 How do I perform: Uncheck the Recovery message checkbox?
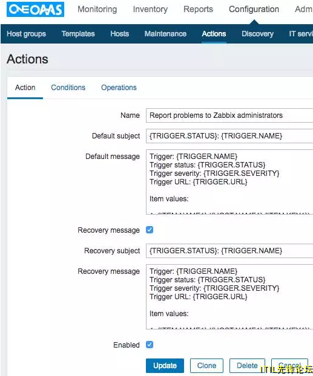pyautogui.click(x=150, y=230)
